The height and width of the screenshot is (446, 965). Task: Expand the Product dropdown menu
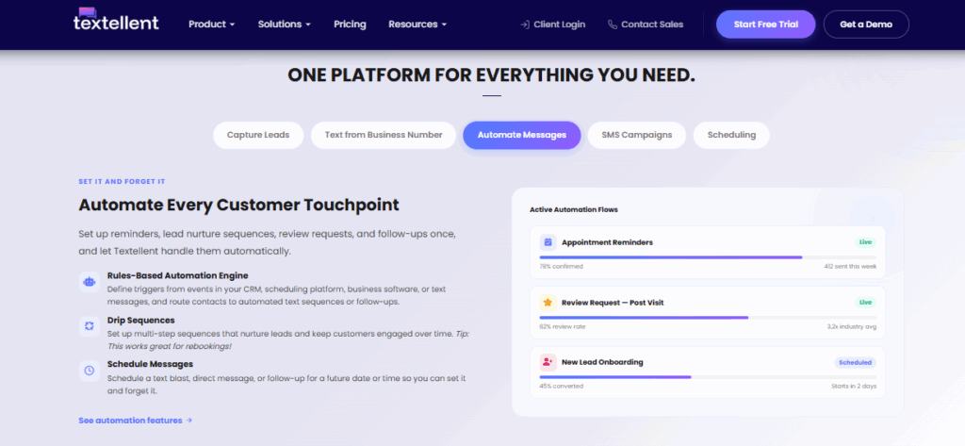(x=211, y=25)
